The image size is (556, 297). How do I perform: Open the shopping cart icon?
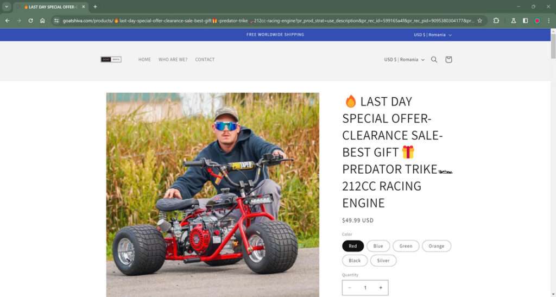tap(448, 60)
